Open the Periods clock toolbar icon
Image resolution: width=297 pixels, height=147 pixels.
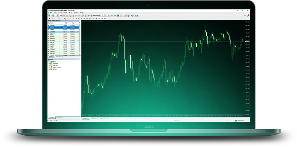coord(132,16)
